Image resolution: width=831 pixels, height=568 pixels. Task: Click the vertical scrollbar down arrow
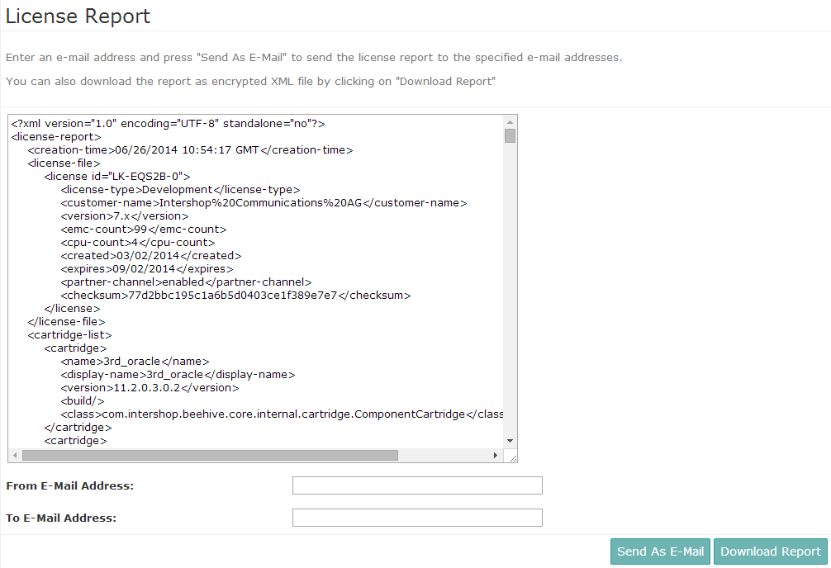(510, 441)
